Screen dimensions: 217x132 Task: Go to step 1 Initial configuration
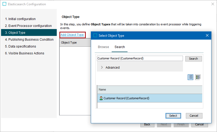pyautogui.click(x=20, y=19)
